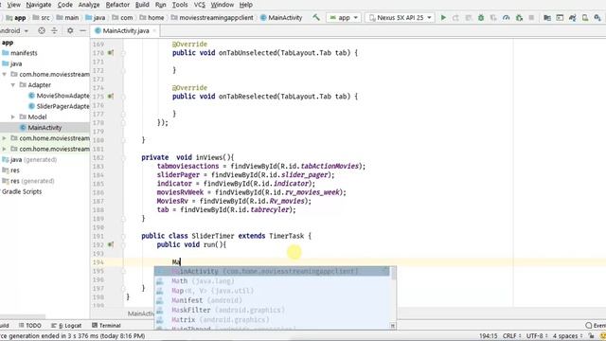Collapse the first com.home.moviesstream package
Viewport: 606px width, 341px height.
[x=4, y=74]
